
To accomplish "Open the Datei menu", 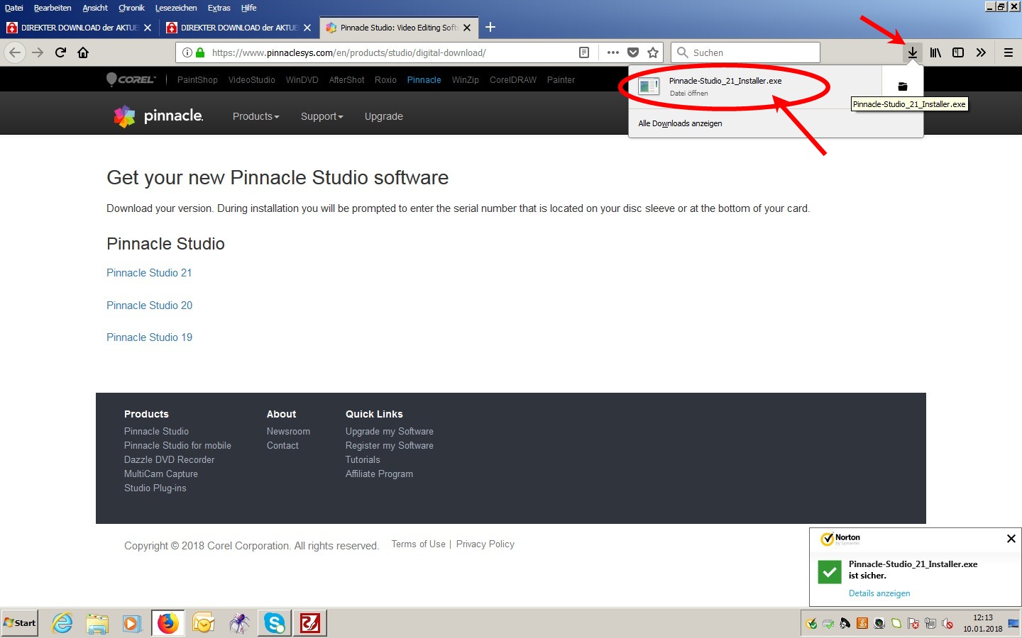I will pyautogui.click(x=14, y=8).
